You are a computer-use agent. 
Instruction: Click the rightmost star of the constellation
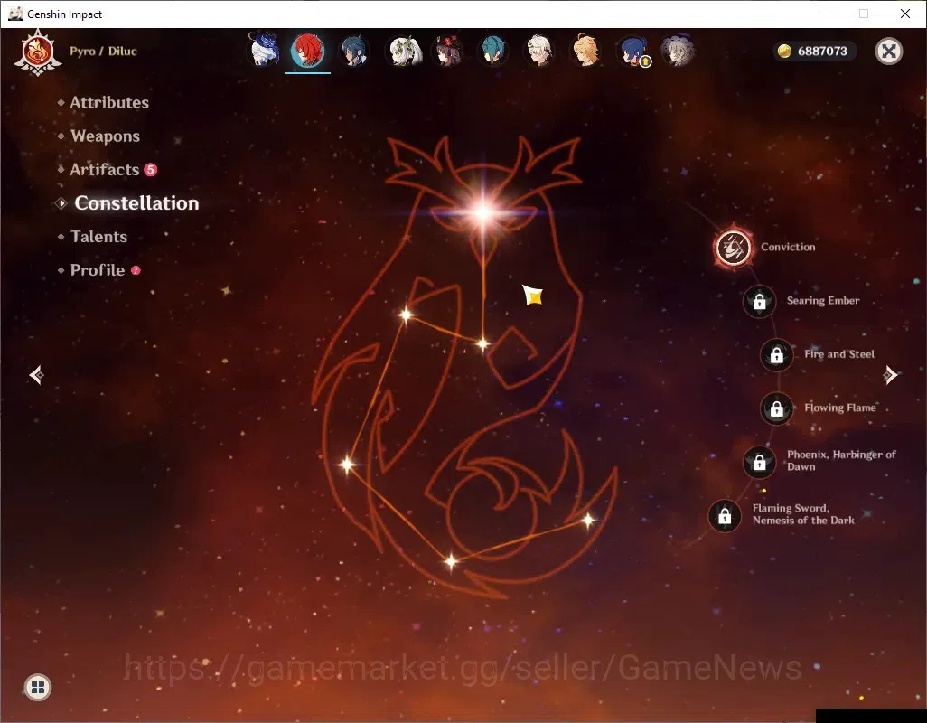[588, 521]
